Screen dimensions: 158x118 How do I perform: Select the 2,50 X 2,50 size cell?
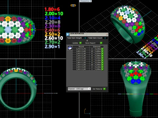pos(81,67)
